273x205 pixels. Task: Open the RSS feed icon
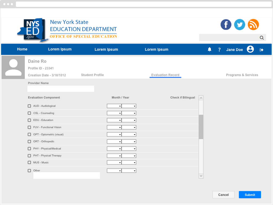tap(253, 25)
